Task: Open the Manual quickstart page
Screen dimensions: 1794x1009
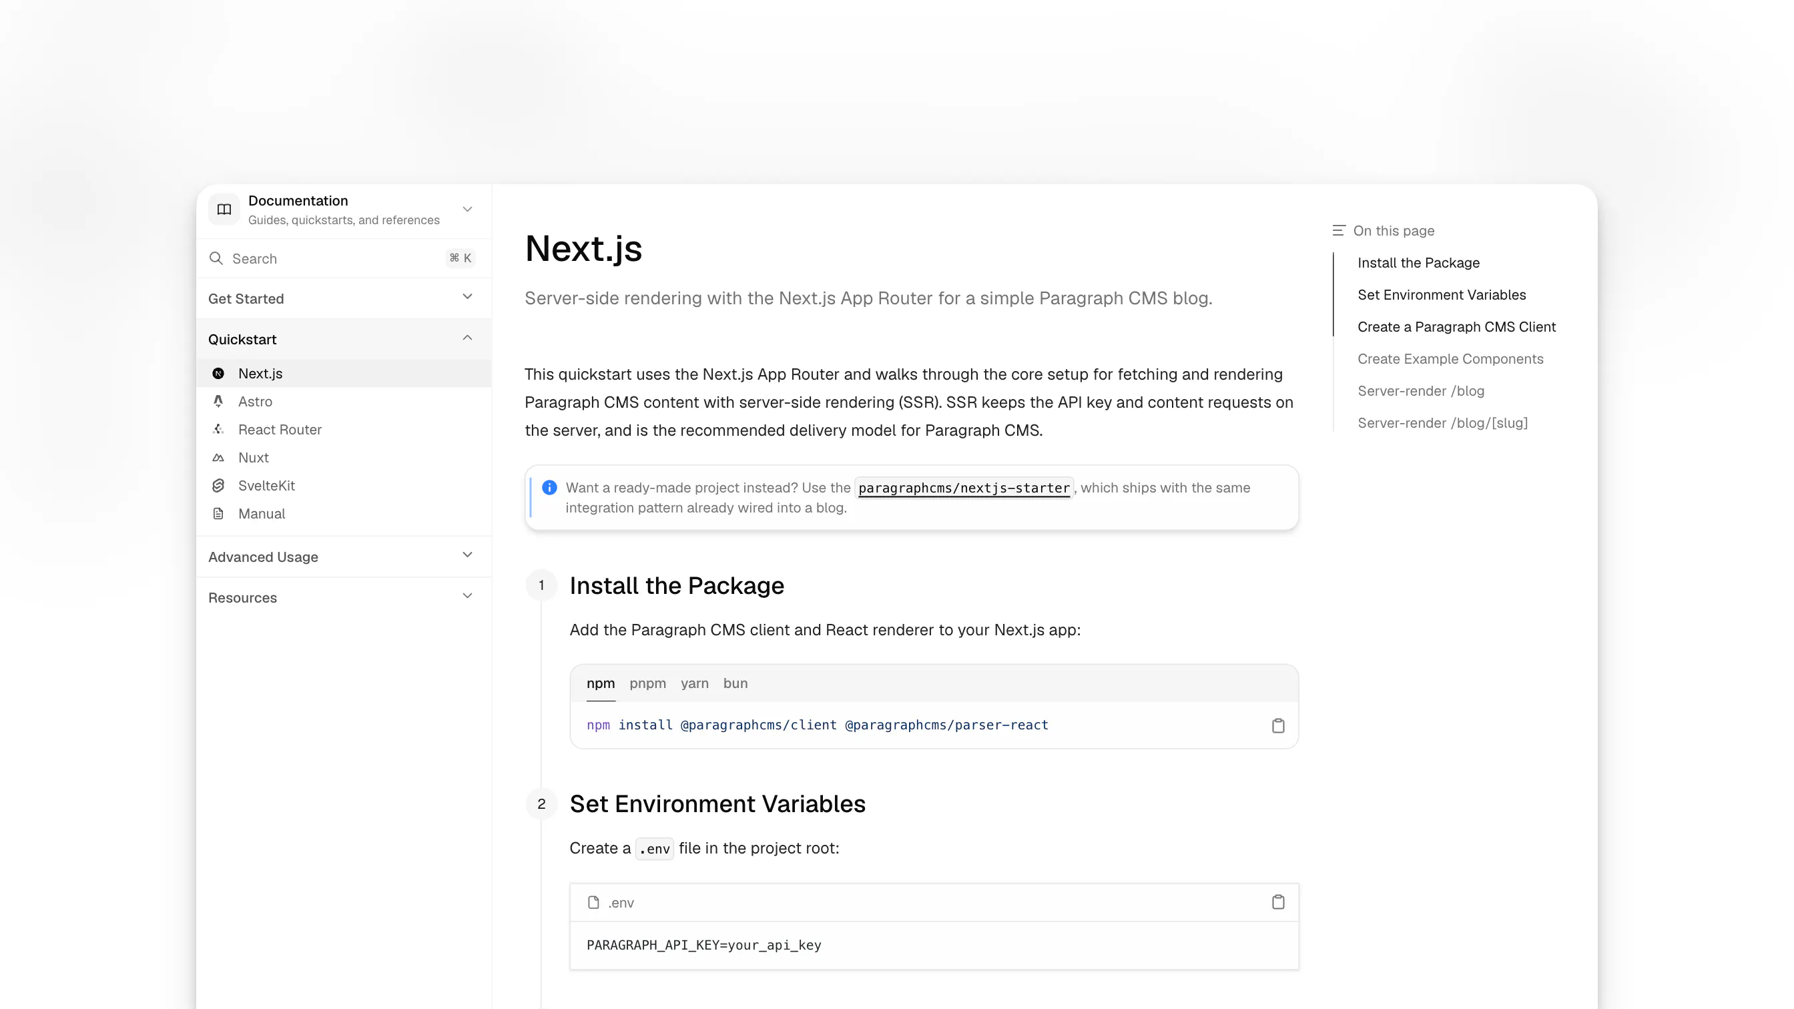Action: [x=343, y=514]
